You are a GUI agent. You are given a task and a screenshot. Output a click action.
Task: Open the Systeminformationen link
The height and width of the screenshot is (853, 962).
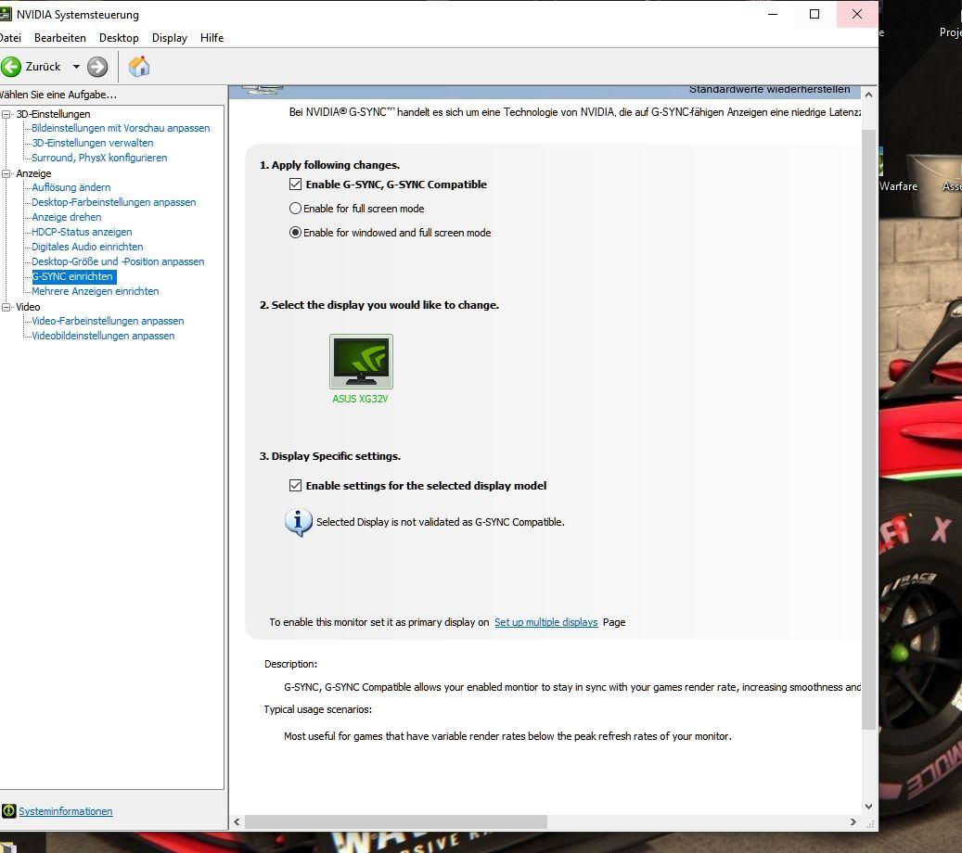66,810
